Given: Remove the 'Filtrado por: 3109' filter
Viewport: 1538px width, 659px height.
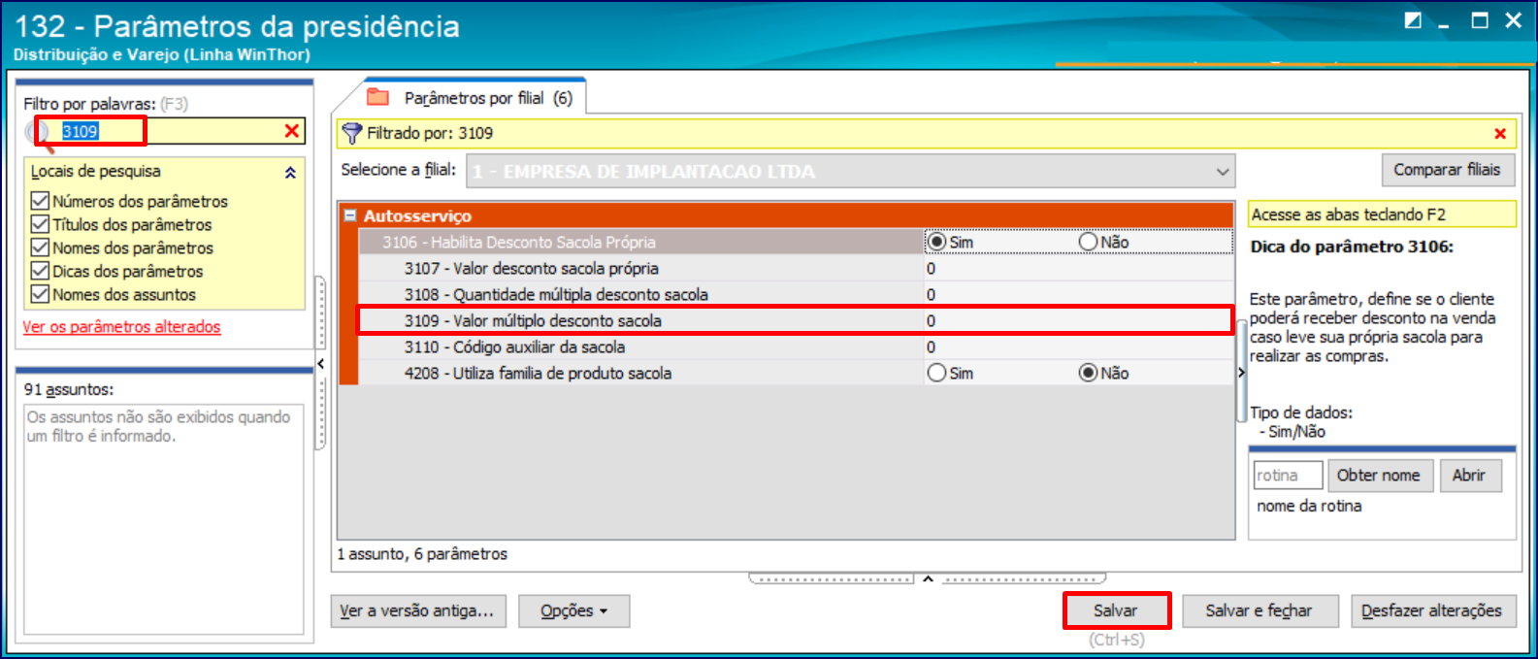Looking at the screenshot, I should [1500, 134].
